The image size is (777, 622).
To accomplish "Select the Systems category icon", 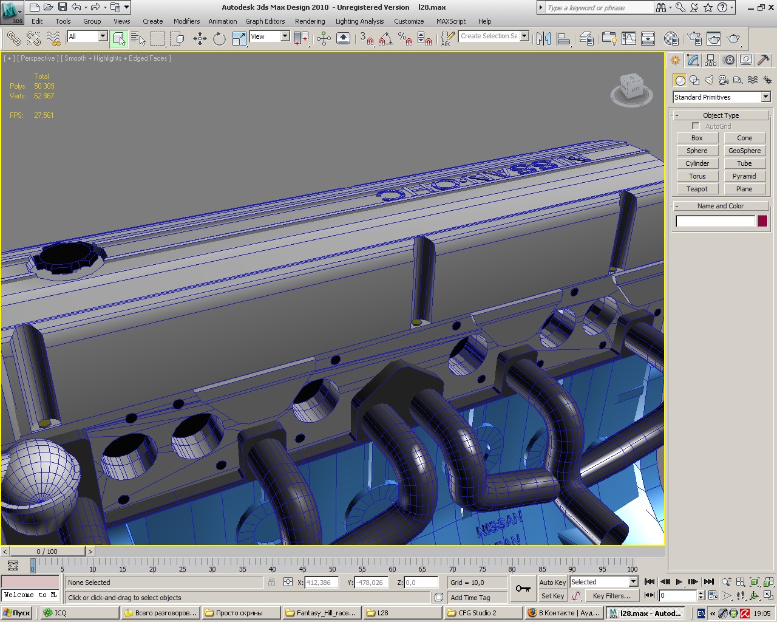I will (x=767, y=80).
